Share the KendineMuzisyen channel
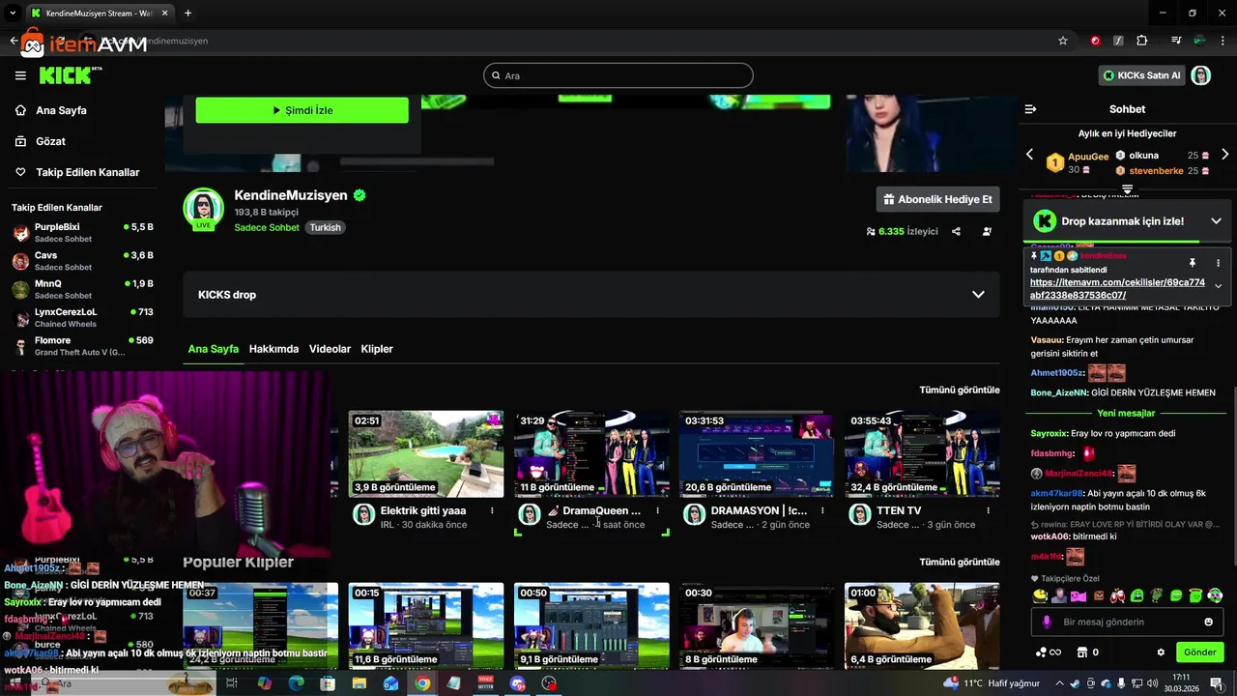The image size is (1237, 696). tap(956, 232)
